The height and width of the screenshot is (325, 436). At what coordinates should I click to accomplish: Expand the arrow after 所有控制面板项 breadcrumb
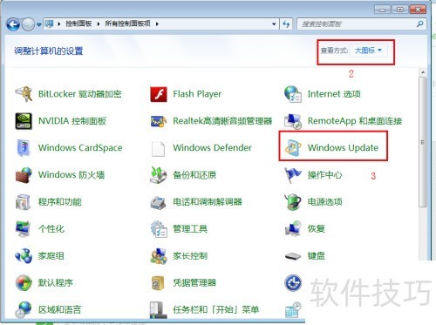[x=157, y=24]
